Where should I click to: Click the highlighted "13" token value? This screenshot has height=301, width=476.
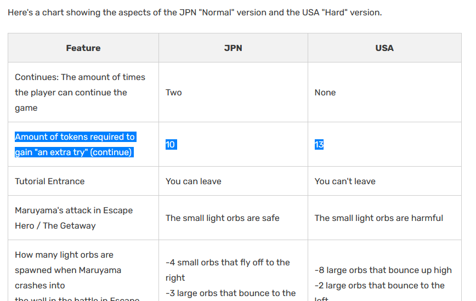click(x=319, y=144)
